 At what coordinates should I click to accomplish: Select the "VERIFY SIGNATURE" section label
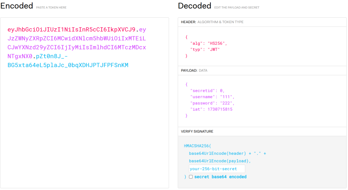click(197, 131)
